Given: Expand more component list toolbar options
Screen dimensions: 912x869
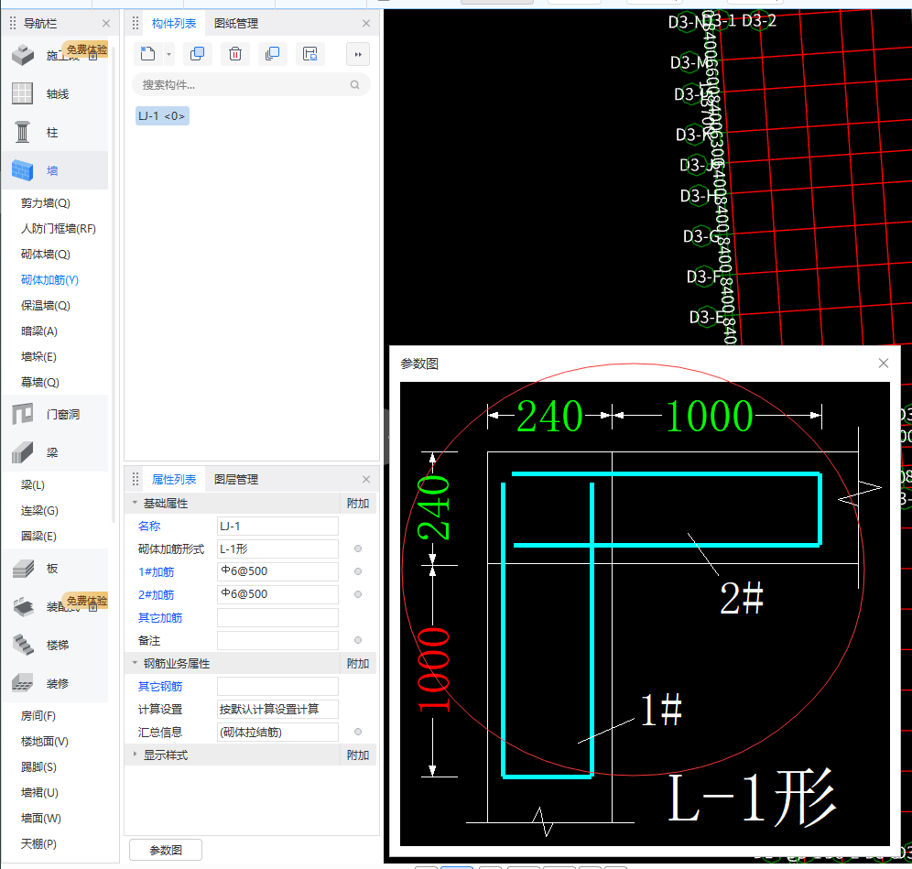Looking at the screenshot, I should [358, 54].
